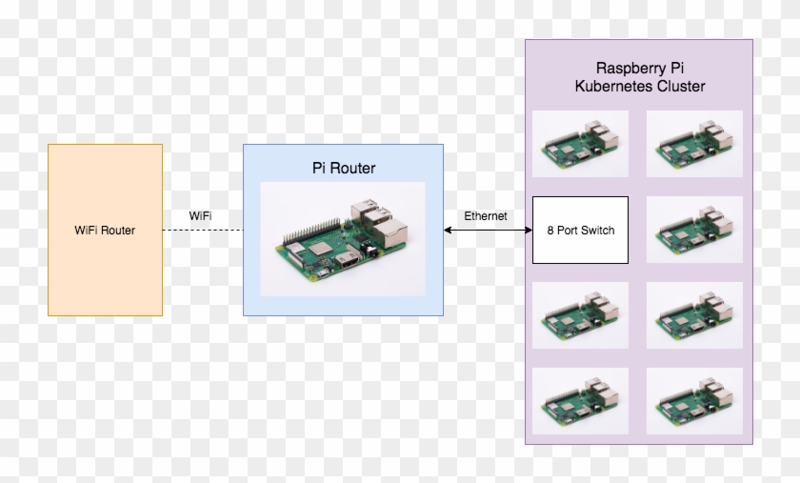Click the arrowhead touching the Pi Router box

click(x=448, y=230)
